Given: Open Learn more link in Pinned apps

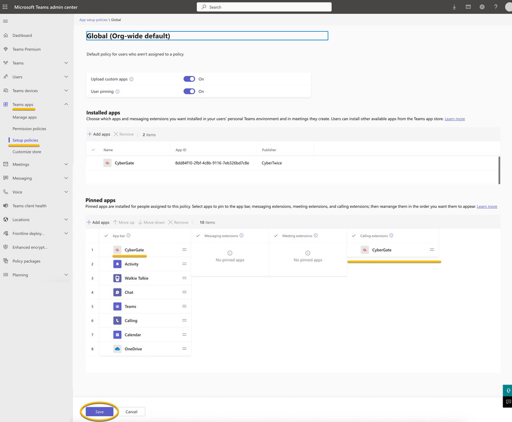Looking at the screenshot, I should pyautogui.click(x=487, y=206).
